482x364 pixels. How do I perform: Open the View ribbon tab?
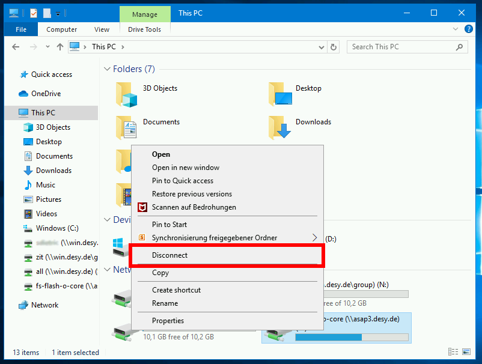coord(102,29)
